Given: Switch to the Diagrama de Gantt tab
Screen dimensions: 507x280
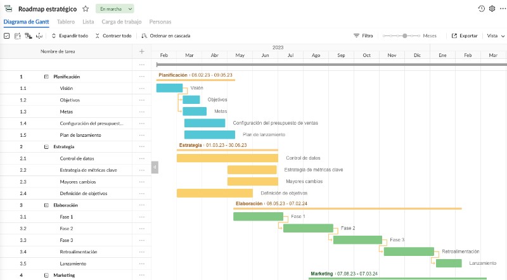Looking at the screenshot, I should tap(26, 22).
